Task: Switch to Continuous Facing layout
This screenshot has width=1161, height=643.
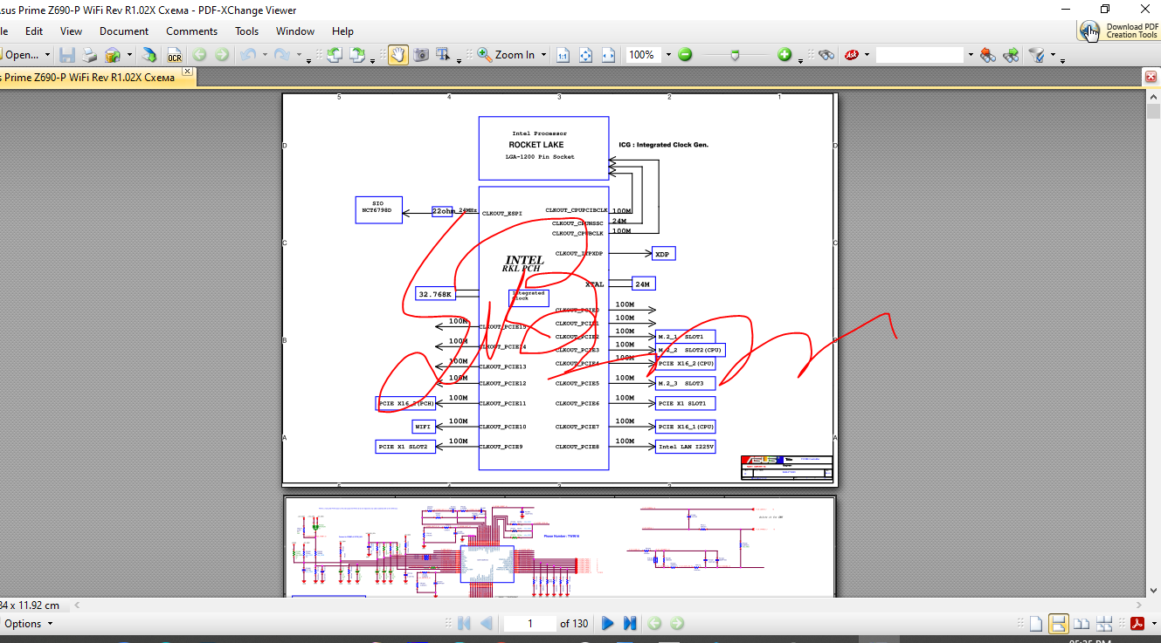Action: [x=1103, y=623]
